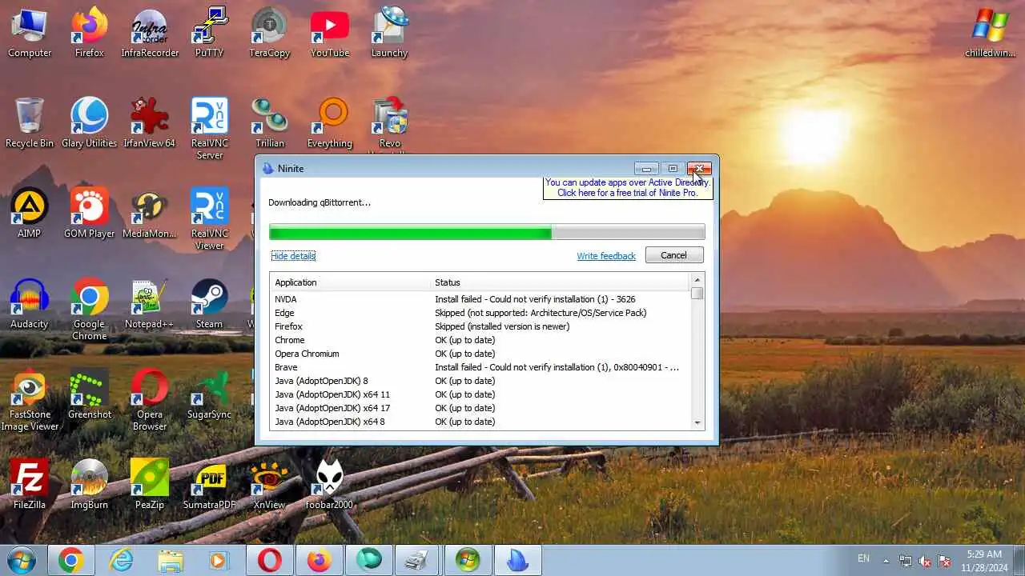Click the FastStone Image Viewer icon
The height and width of the screenshot is (576, 1025).
[30, 399]
